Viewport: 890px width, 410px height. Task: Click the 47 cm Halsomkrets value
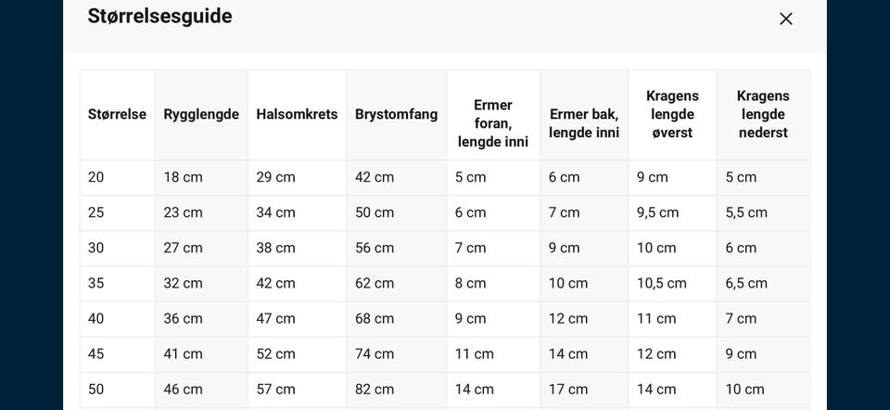click(x=276, y=318)
